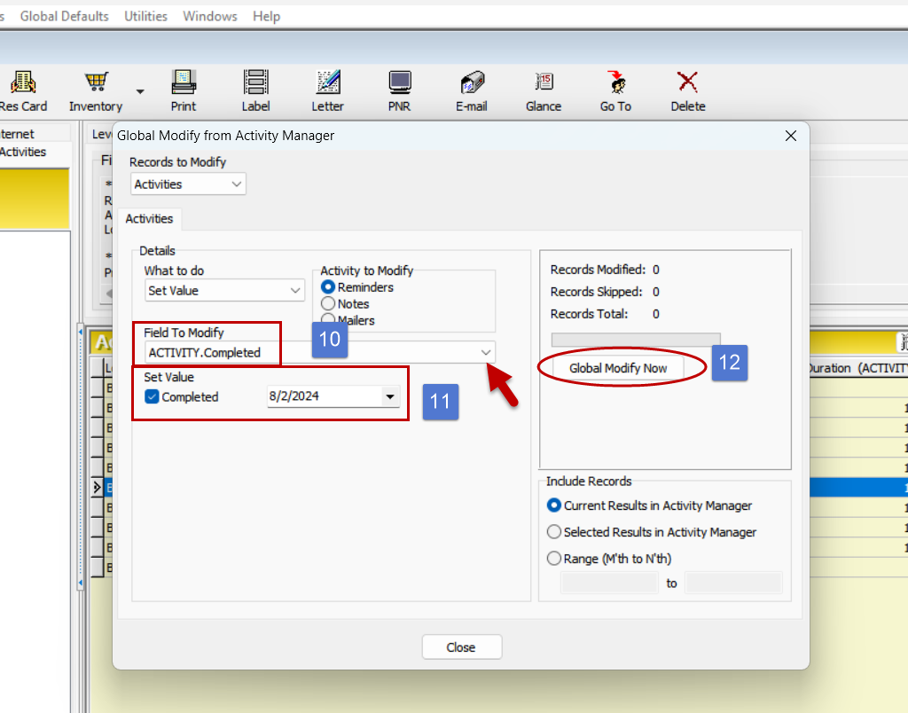
Task: Click the E-mail toolbar icon
Action: point(472,83)
